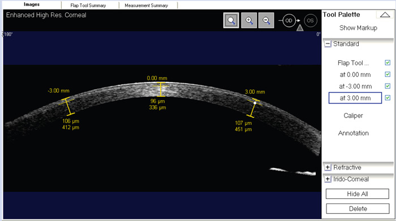This screenshot has width=396, height=221.
Task: Click the Hide All button
Action: click(x=358, y=194)
